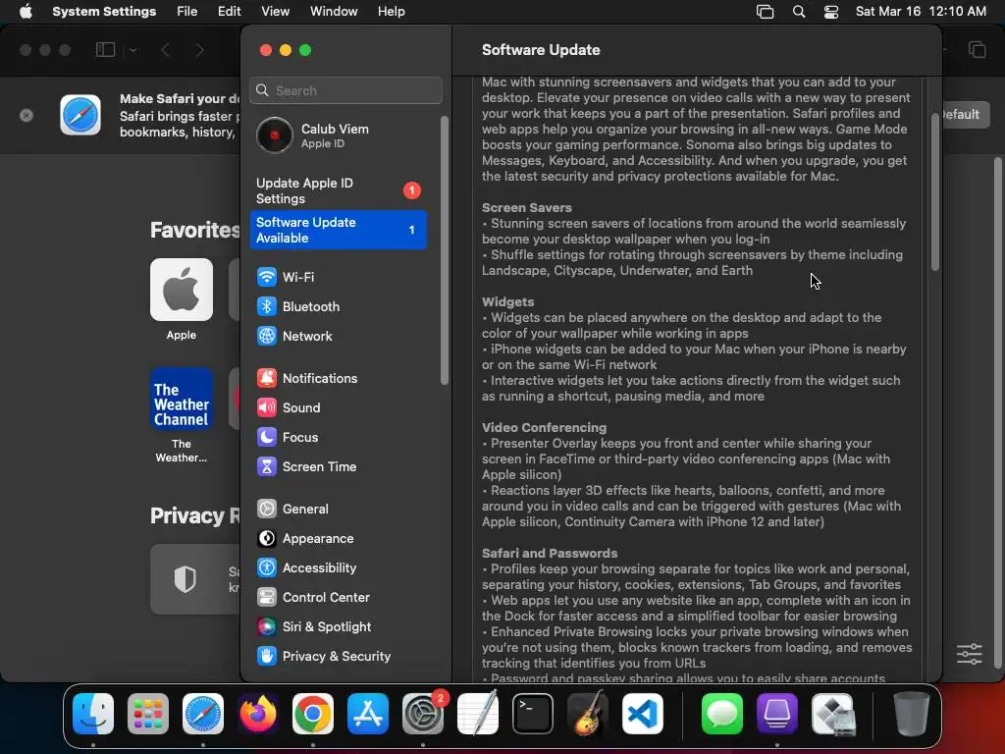Select Accessibility in sidebar
This screenshot has width=1005, height=754.
[338, 568]
